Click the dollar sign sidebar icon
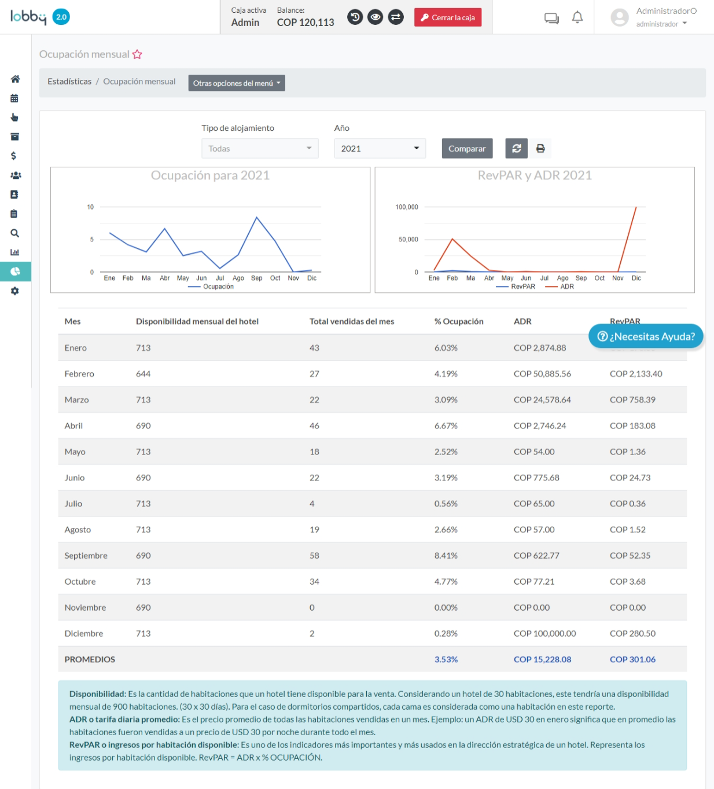714x789 pixels. [13, 156]
